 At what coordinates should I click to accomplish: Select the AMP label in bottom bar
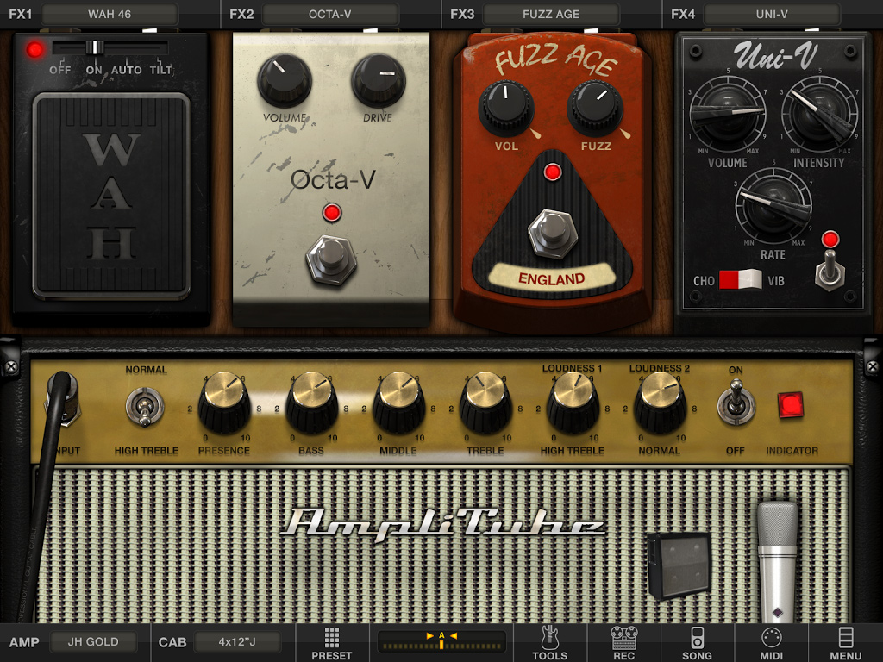(24, 642)
